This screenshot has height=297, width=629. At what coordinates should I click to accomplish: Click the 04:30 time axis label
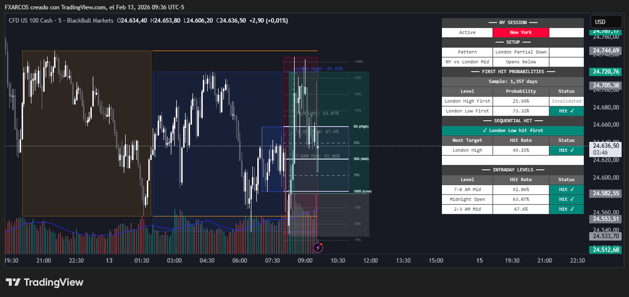[207, 260]
